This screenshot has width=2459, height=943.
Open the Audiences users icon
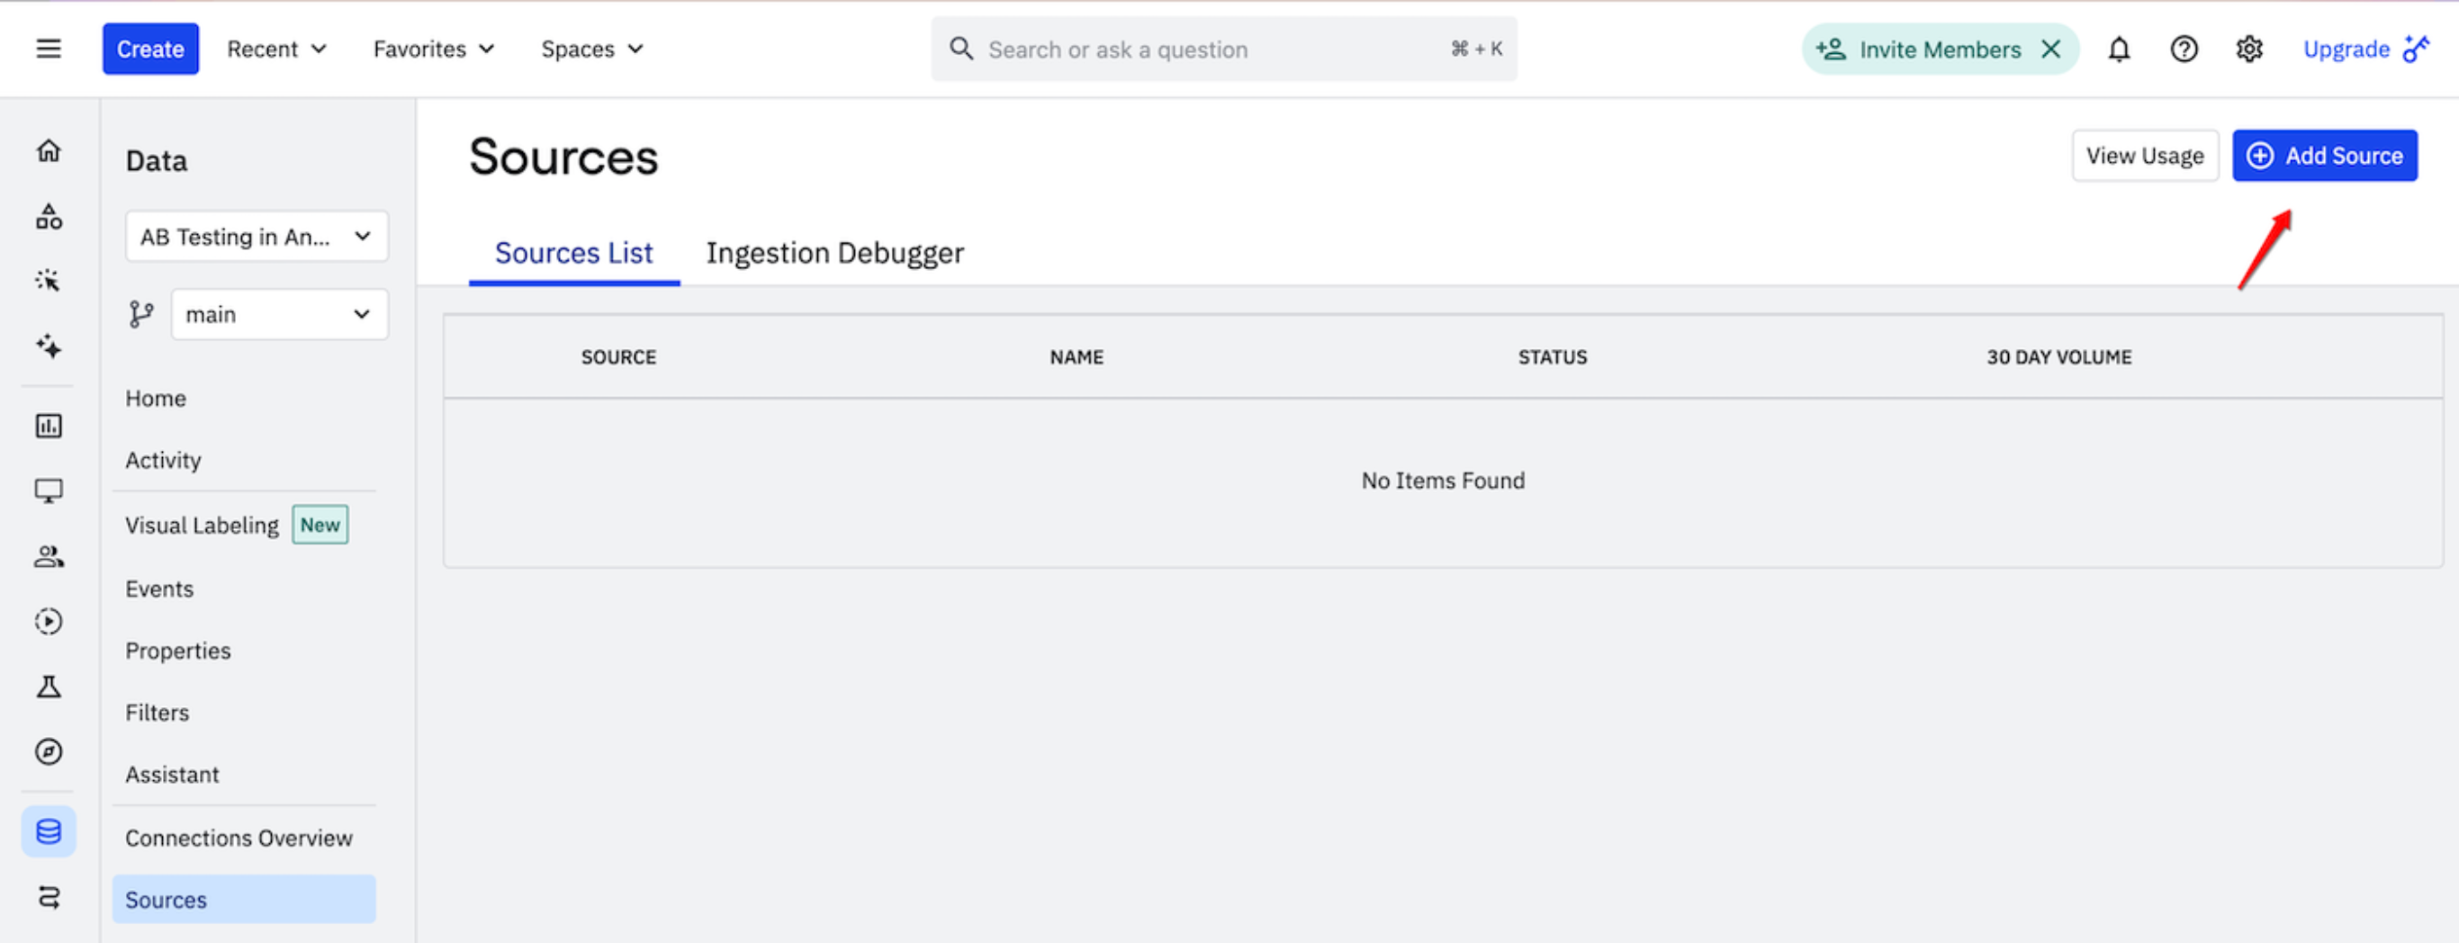point(49,556)
